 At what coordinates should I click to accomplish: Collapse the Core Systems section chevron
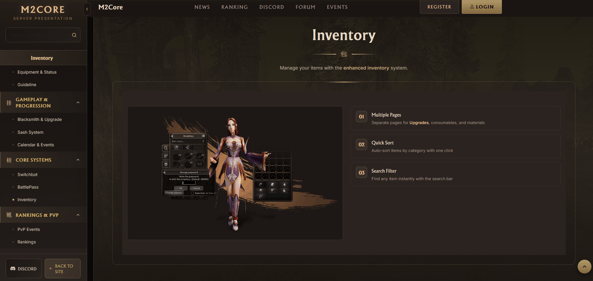[78, 160]
